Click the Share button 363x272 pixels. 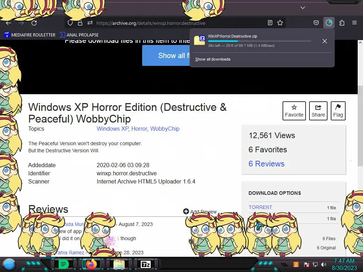(318, 111)
